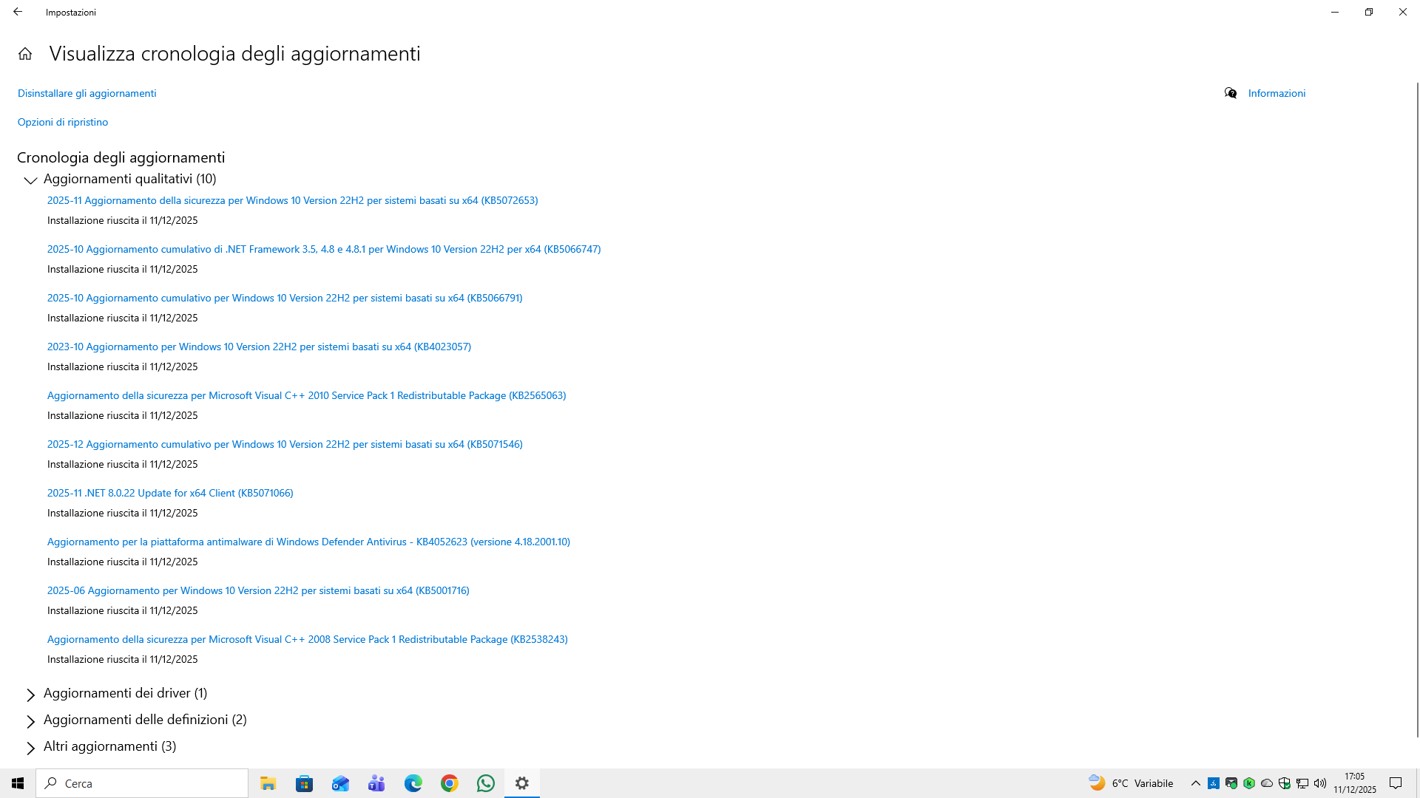Screen dimensions: 1420x798
Task: Open the Informazioni feedback icon
Action: click(1231, 93)
